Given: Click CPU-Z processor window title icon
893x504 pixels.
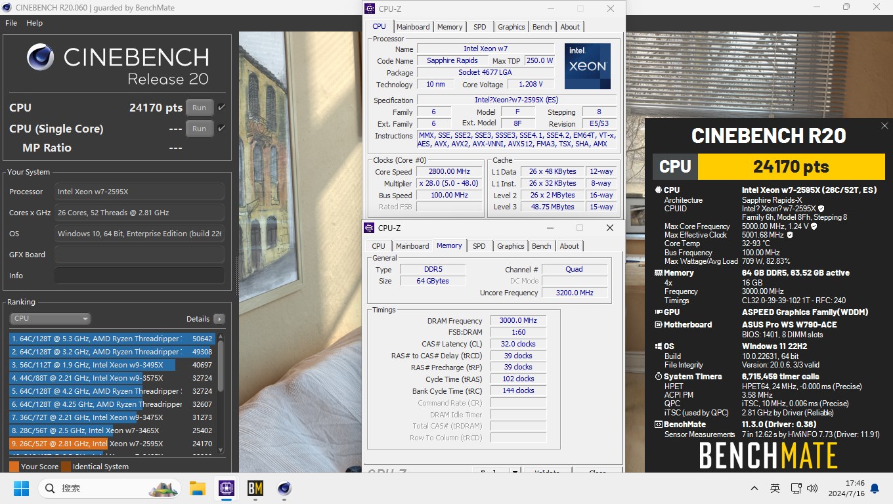Looking at the screenshot, I should [x=370, y=9].
